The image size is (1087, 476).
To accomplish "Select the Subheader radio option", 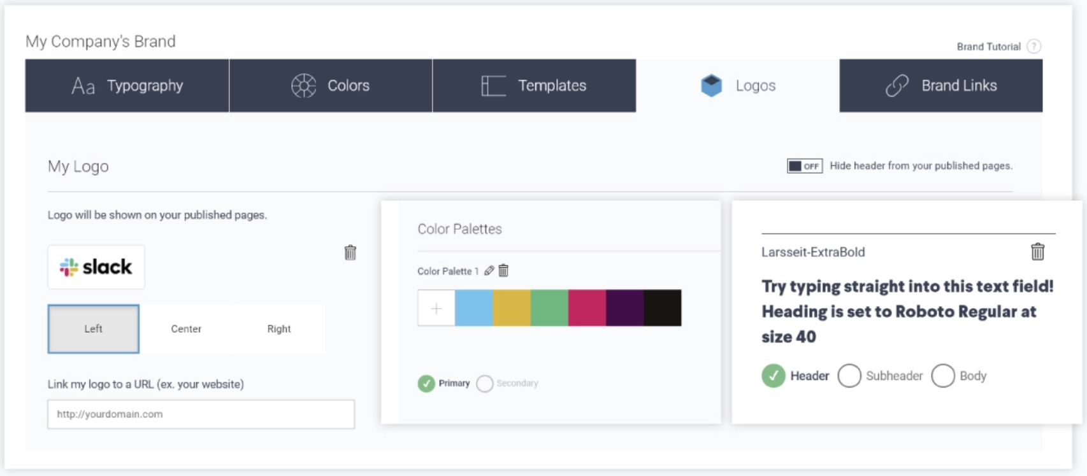I will (849, 376).
